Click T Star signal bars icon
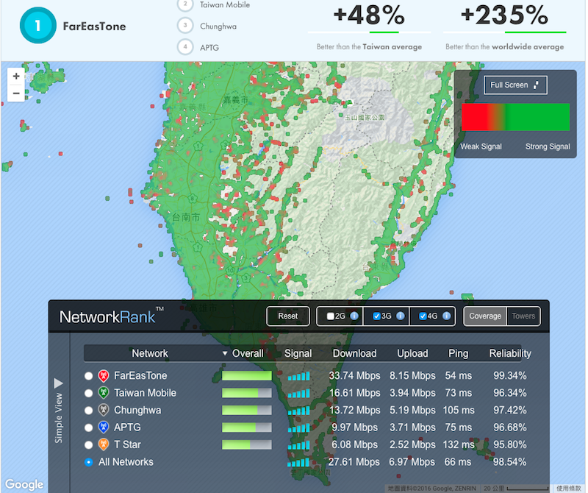 298,445
